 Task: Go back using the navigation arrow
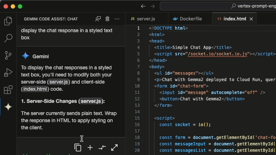[x=143, y=6]
